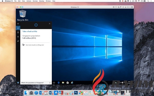Open the VM configuration gear
The width and height of the screenshot is (154, 96).
(132, 7)
